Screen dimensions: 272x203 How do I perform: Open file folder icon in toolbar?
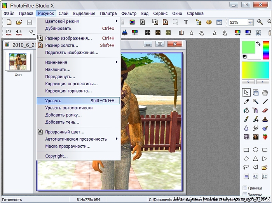(x=19, y=22)
